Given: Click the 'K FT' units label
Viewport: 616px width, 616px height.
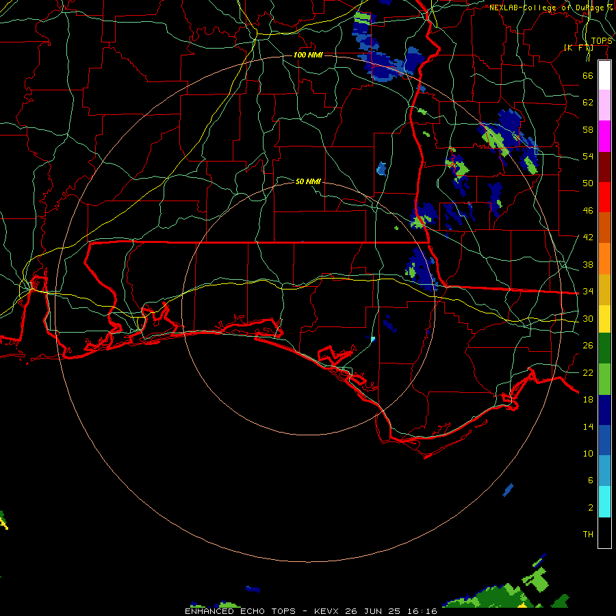Looking at the screenshot, I should tap(578, 47).
